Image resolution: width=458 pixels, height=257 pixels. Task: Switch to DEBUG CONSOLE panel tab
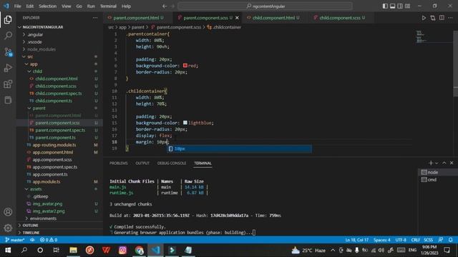point(172,163)
